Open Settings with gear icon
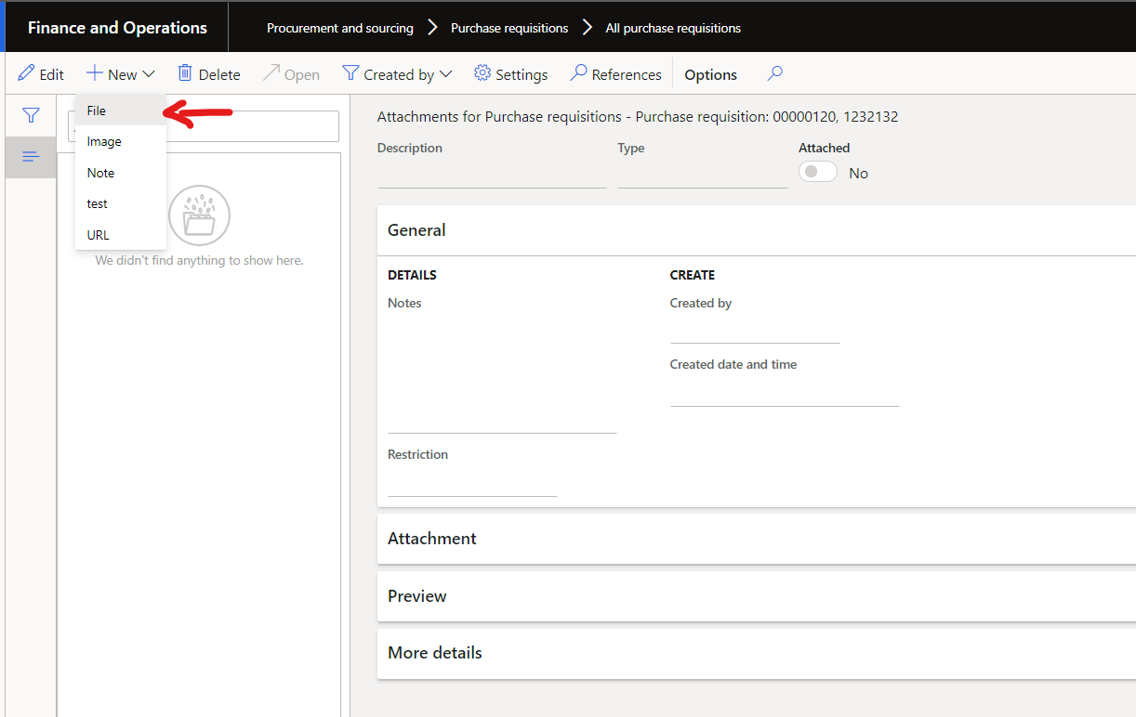Image resolution: width=1136 pixels, height=717 pixels. click(511, 74)
